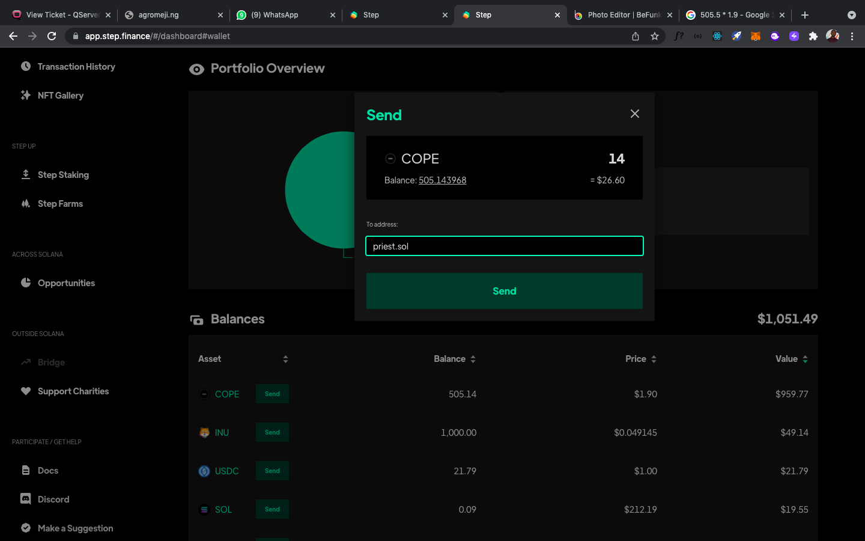Open the Step Farms menu item
865x541 pixels.
tap(60, 204)
